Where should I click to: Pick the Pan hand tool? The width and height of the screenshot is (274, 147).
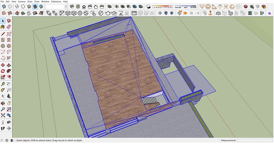pyautogui.click(x=9, y=103)
